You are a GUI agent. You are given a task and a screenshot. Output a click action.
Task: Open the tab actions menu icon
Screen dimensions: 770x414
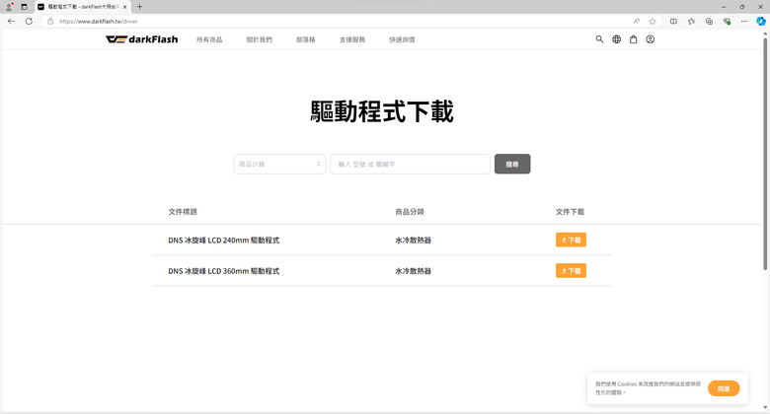point(24,7)
